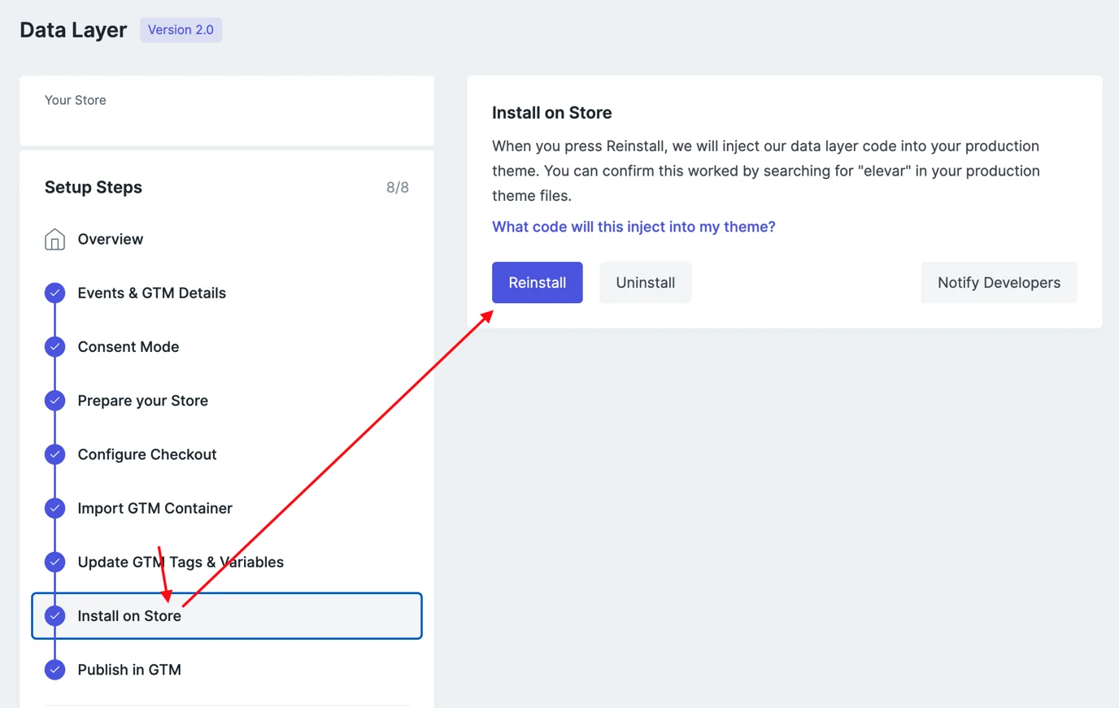Open the Overview step
Screen dimensions: 1119x708
pos(110,239)
